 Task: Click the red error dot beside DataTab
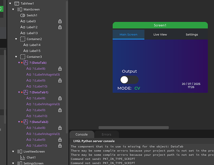coord(22,63)
